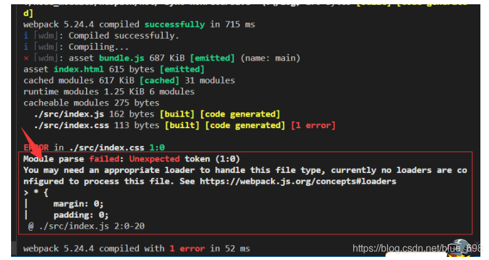Click 'Compiled successfully.' wdm line
489x260 pixels.
click(x=101, y=36)
